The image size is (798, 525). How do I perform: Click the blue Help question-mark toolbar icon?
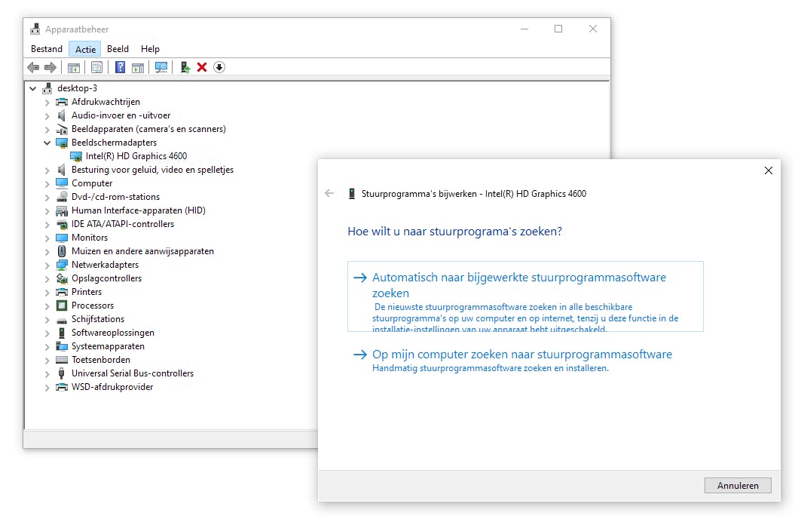pos(120,67)
